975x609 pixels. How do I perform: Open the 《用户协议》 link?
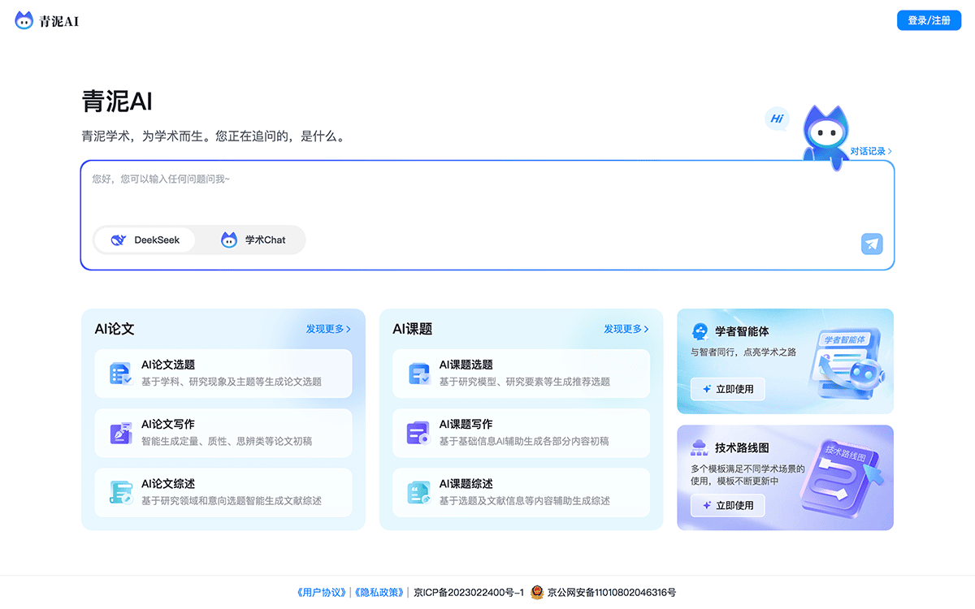pyautogui.click(x=320, y=592)
